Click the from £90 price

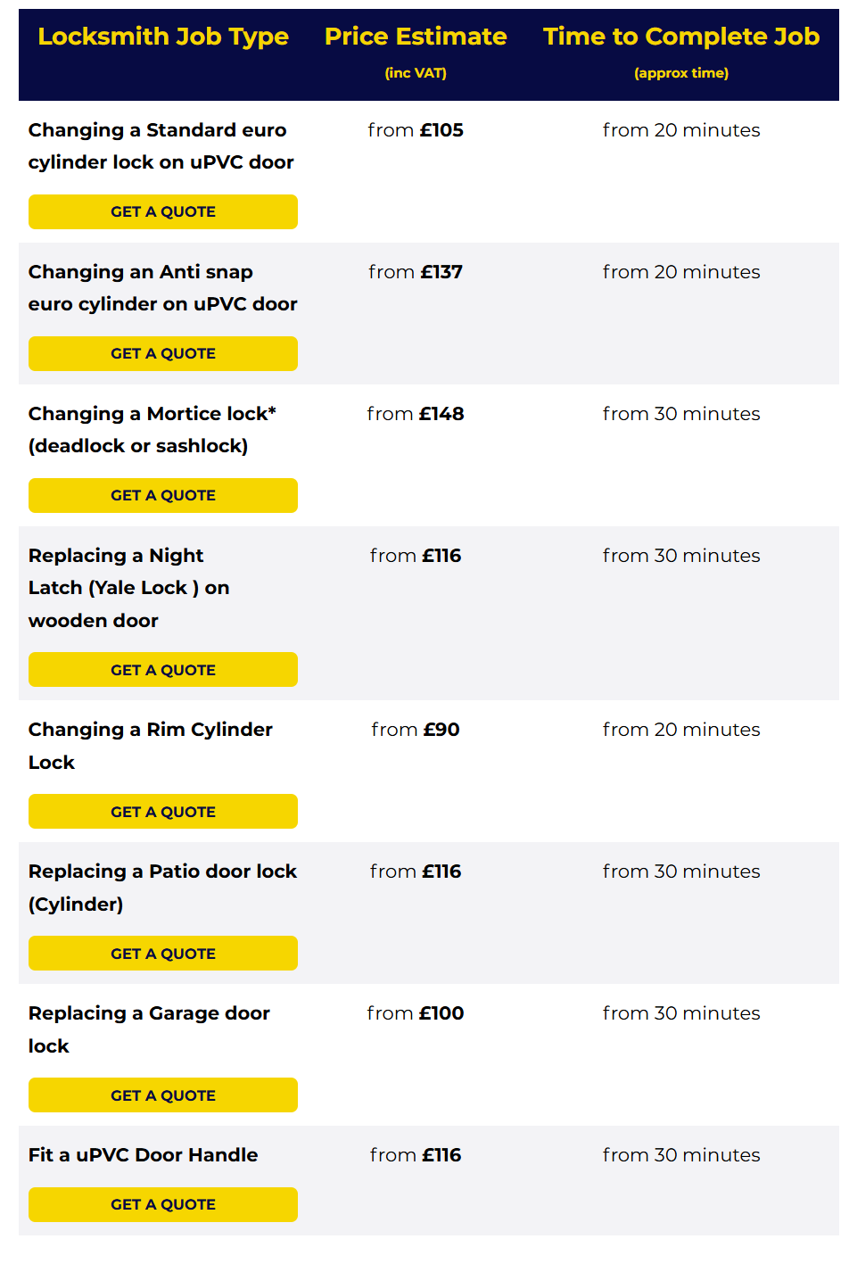[x=416, y=730]
